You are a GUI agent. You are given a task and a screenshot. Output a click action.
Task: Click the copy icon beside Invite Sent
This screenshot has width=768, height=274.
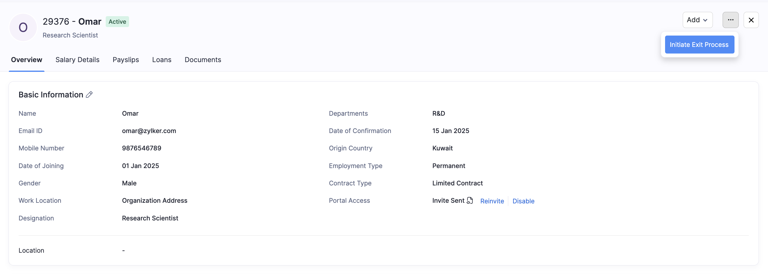coord(470,201)
